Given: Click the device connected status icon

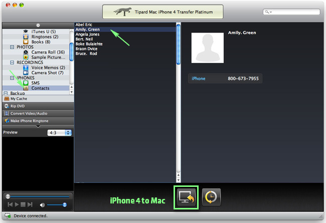Looking at the screenshot, I should 8,215.
